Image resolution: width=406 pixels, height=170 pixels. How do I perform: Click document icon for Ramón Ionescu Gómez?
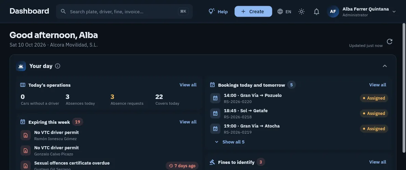click(x=26, y=135)
